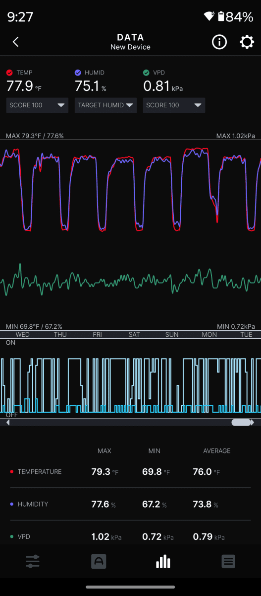Select the SAT day marker
The width and height of the screenshot is (261, 596).
click(x=134, y=335)
